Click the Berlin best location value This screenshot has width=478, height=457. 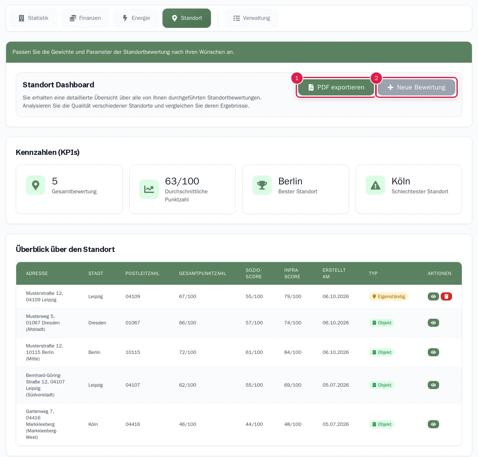coord(290,181)
